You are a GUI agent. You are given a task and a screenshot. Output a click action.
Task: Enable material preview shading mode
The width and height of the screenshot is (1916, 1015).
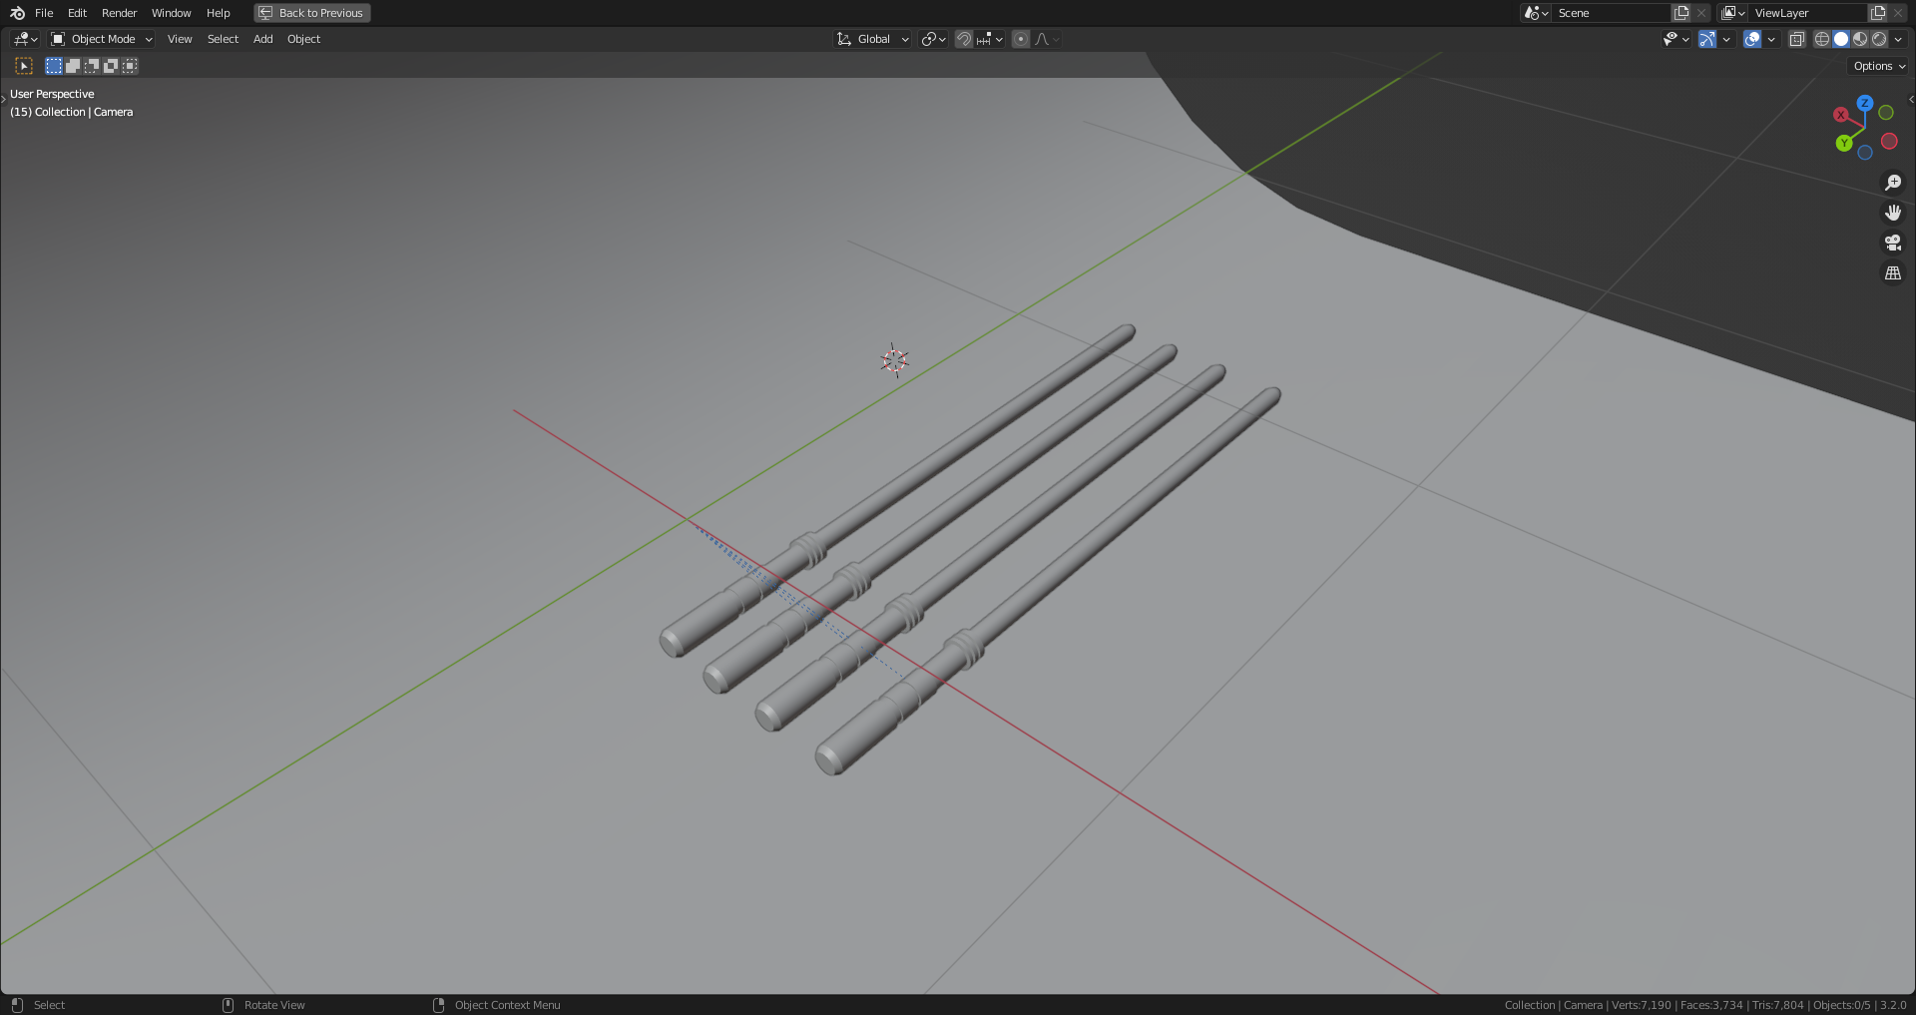coord(1859,39)
